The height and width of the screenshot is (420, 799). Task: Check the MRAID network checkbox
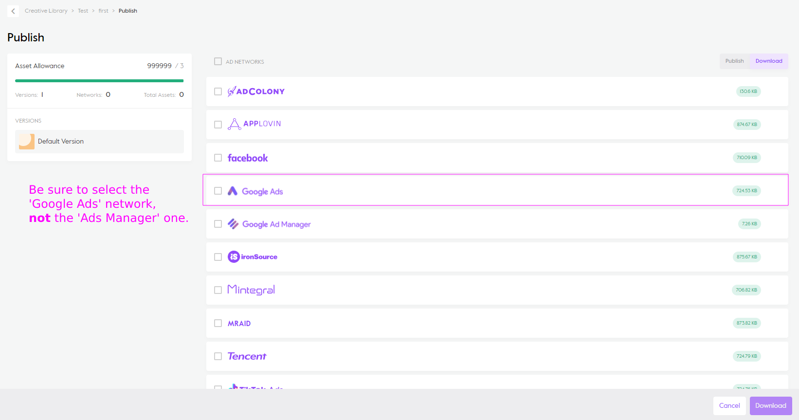(218, 323)
